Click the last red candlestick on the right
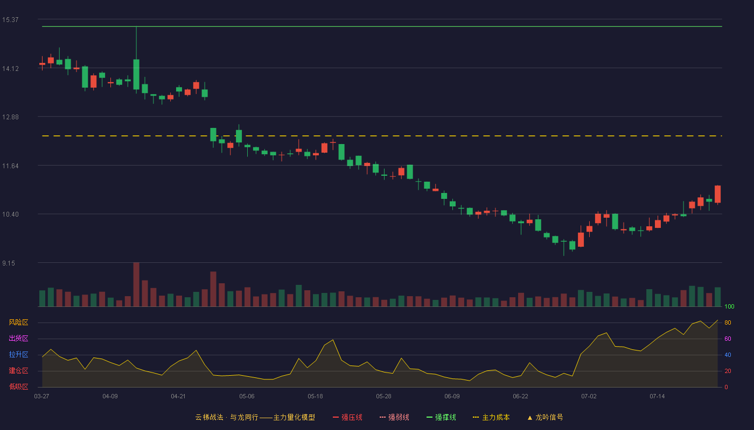This screenshot has width=754, height=430. pyautogui.click(x=717, y=194)
